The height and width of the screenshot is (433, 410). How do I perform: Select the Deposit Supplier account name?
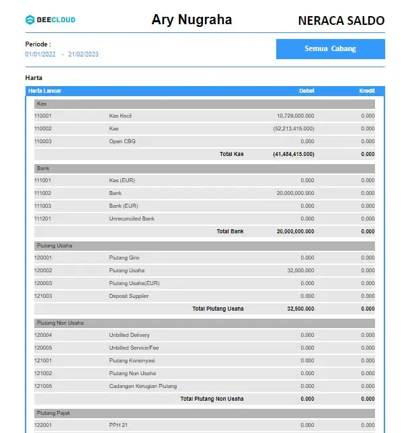[128, 296]
